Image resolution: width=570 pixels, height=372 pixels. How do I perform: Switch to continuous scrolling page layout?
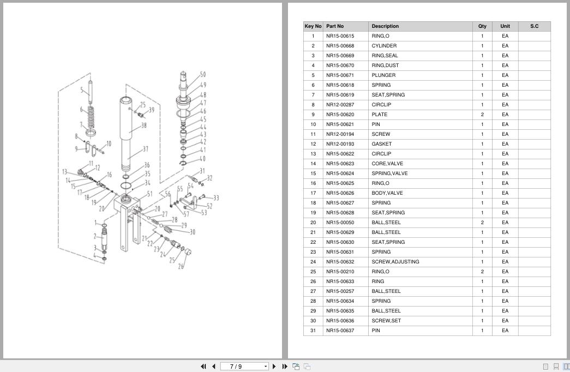556,367
